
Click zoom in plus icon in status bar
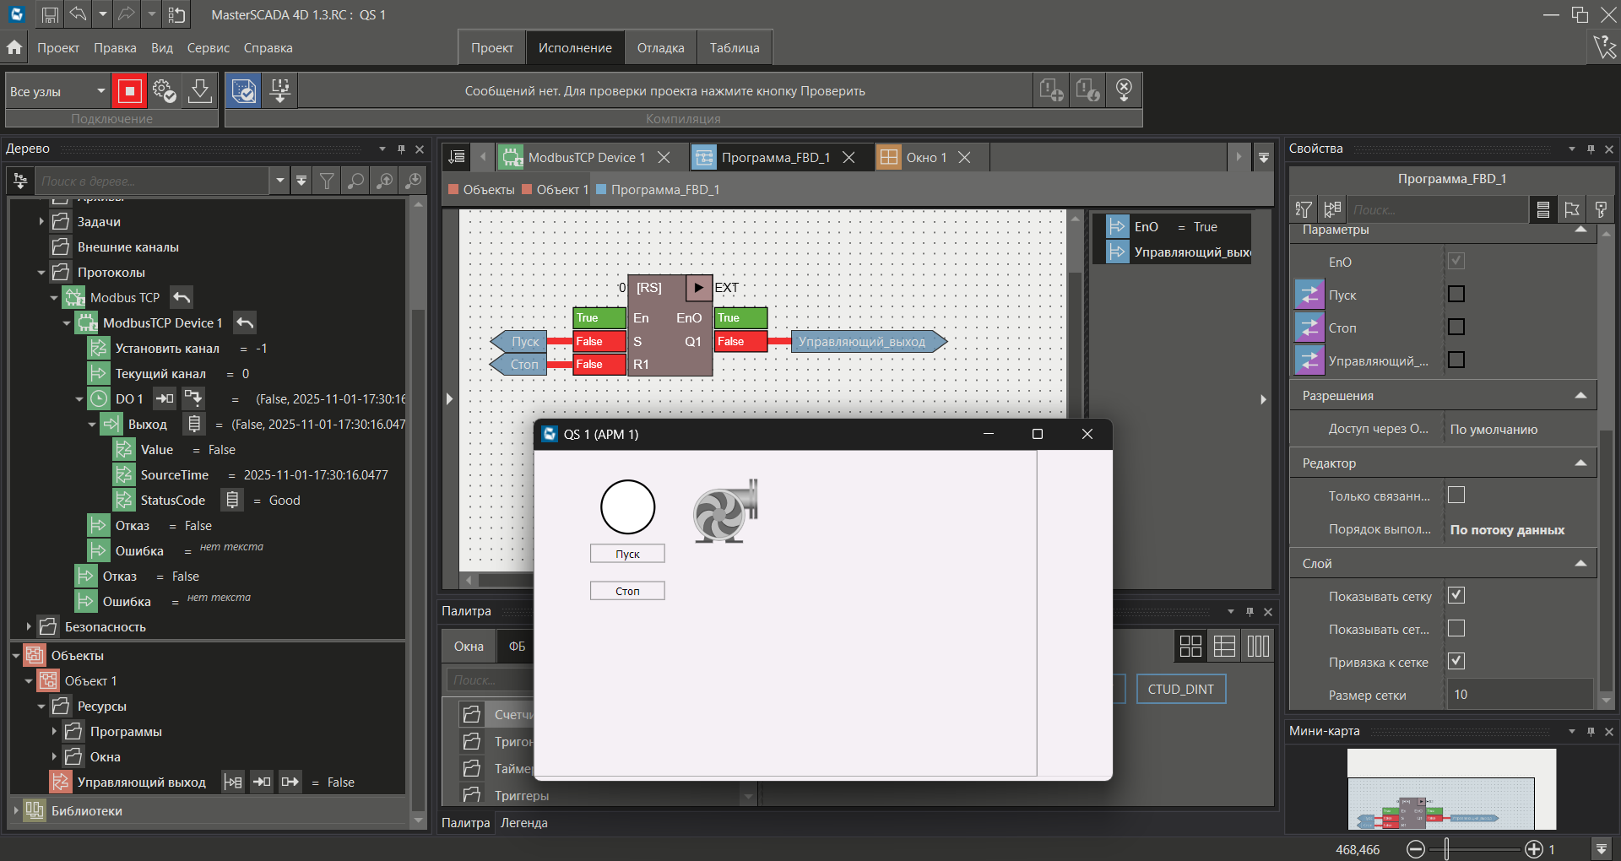1533,849
